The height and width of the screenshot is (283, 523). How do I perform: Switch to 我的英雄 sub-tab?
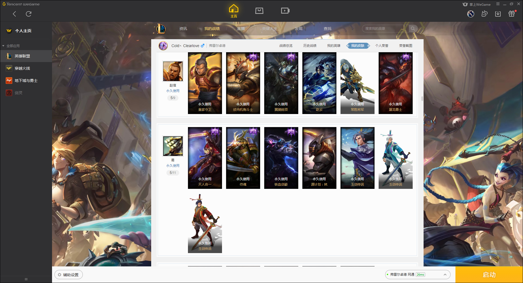click(x=334, y=46)
